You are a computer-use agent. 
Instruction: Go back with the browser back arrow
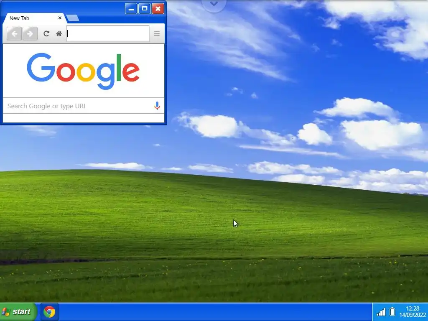pyautogui.click(x=14, y=33)
